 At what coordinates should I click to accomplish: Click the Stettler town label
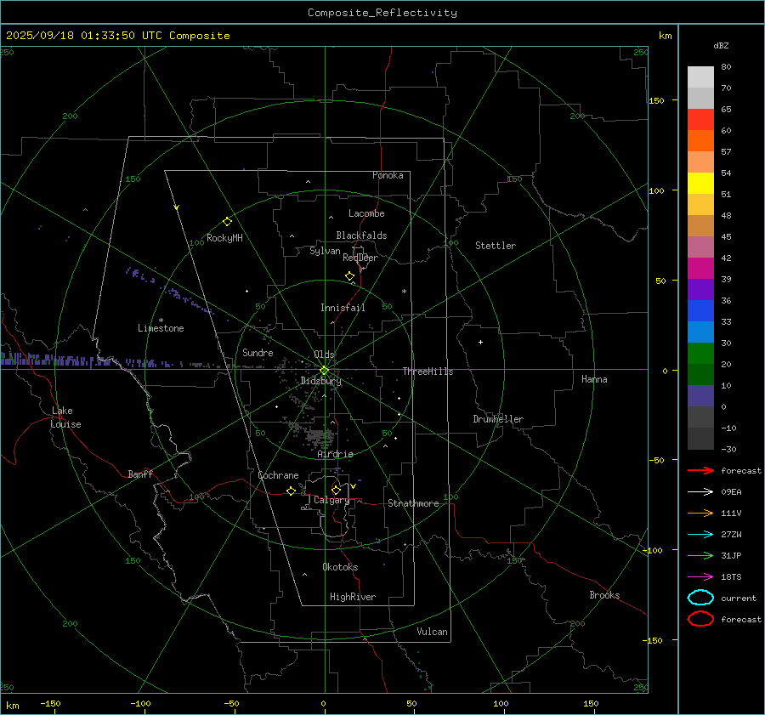click(495, 246)
